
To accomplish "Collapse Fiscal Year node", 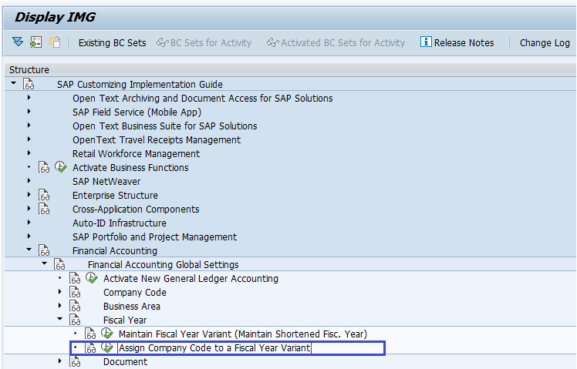I will pos(60,319).
